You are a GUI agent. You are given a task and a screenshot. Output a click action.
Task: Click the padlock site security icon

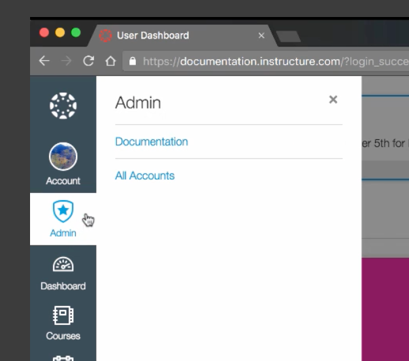(133, 61)
